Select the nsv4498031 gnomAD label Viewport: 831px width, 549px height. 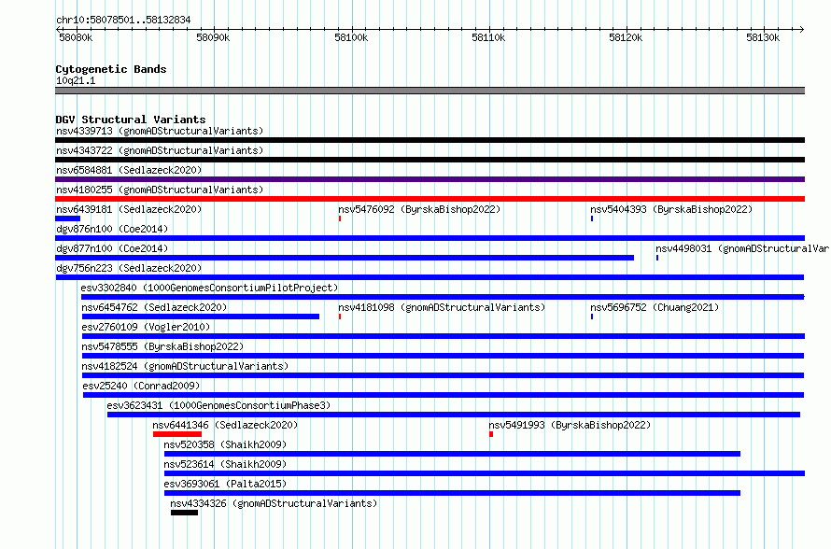pyautogui.click(x=742, y=248)
